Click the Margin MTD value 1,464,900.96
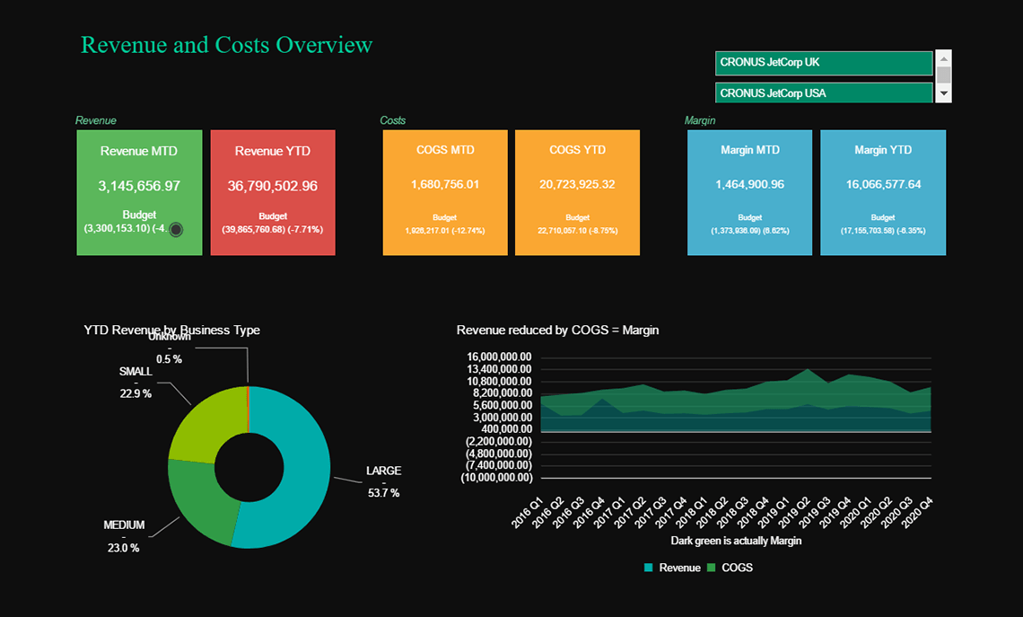Viewport: 1023px width, 617px height. pos(749,184)
